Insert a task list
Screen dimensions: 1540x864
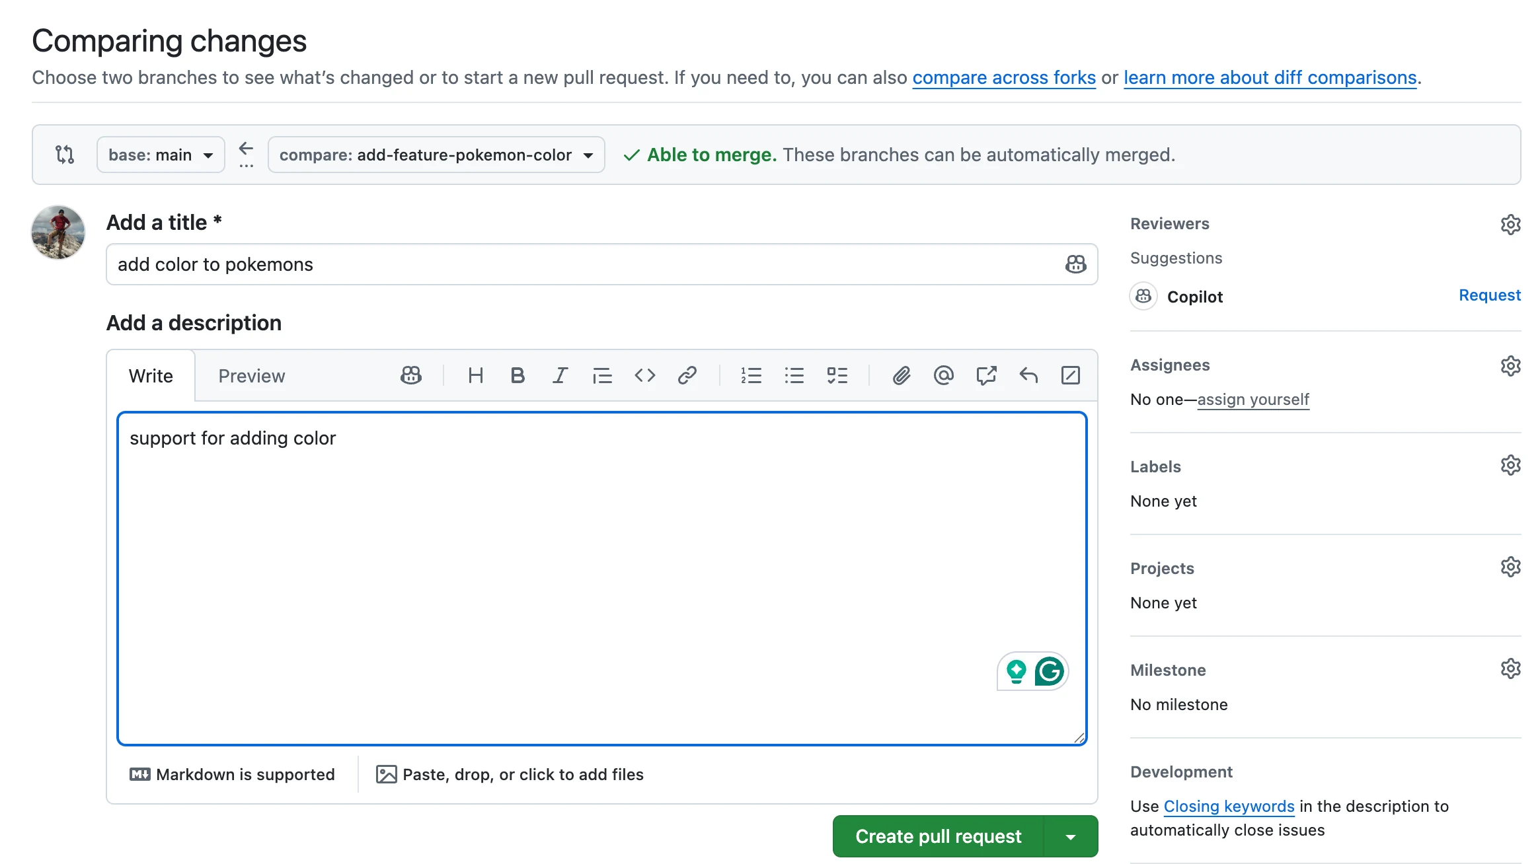point(837,375)
